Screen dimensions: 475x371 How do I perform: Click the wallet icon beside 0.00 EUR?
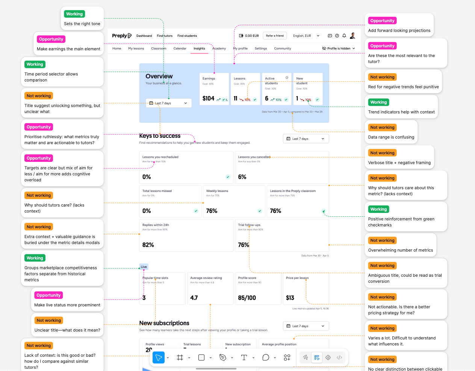pyautogui.click(x=241, y=36)
